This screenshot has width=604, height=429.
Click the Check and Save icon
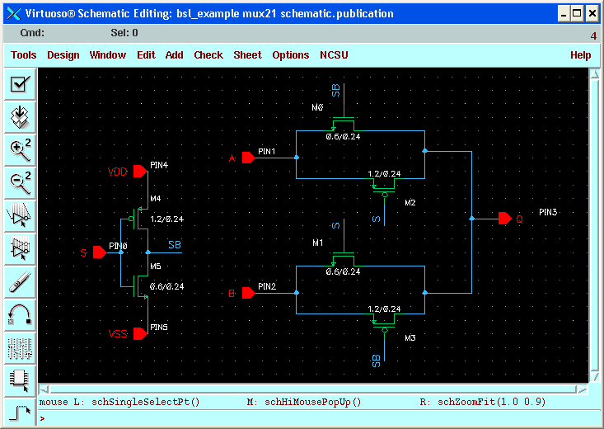point(20,84)
